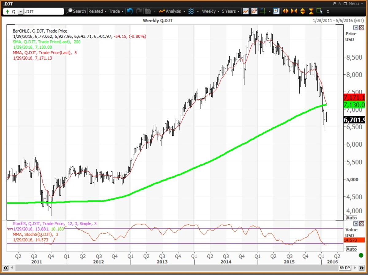The image size is (368, 275).
Task: Click the horizontal compress arrows icon
Action: (x=294, y=11)
